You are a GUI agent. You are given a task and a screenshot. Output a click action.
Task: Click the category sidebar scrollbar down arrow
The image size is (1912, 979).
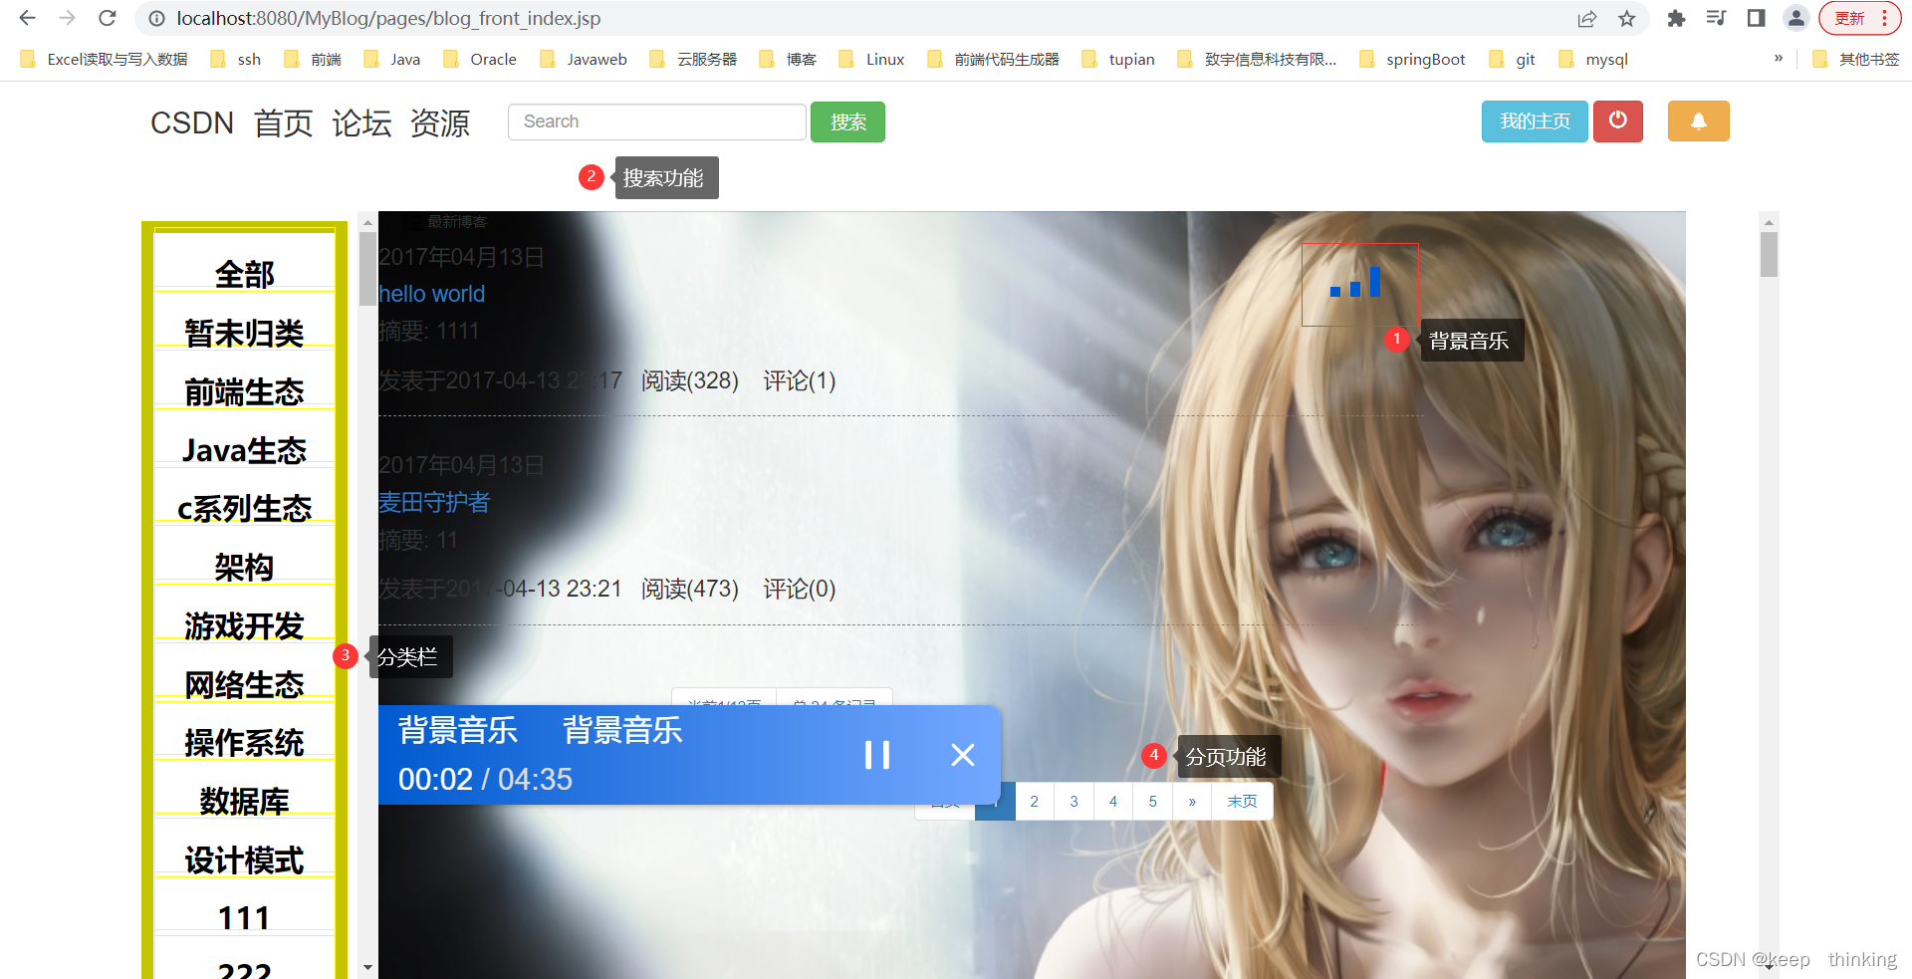[367, 967]
